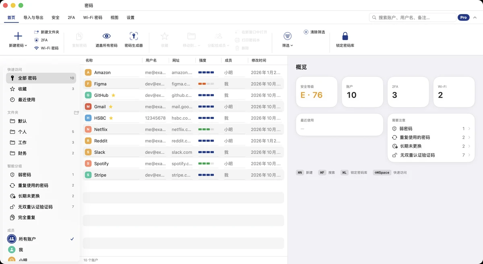Click the Amazon account icon
483x264 pixels.
[88, 73]
